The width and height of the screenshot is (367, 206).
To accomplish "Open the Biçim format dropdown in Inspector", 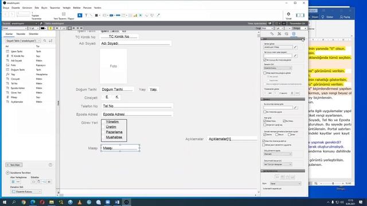I will 286,184.
